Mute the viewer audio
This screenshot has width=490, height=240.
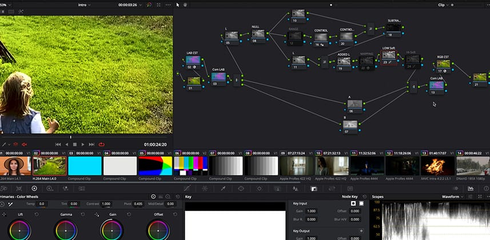pos(24,145)
